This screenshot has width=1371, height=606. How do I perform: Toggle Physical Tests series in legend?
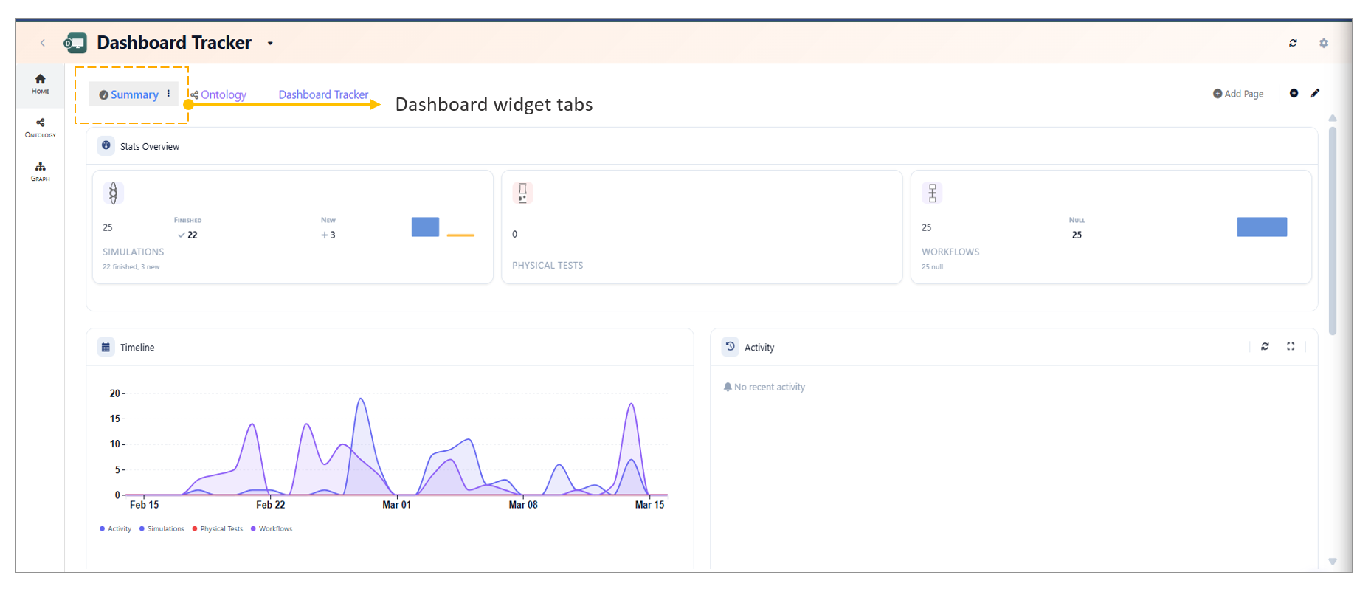[218, 529]
